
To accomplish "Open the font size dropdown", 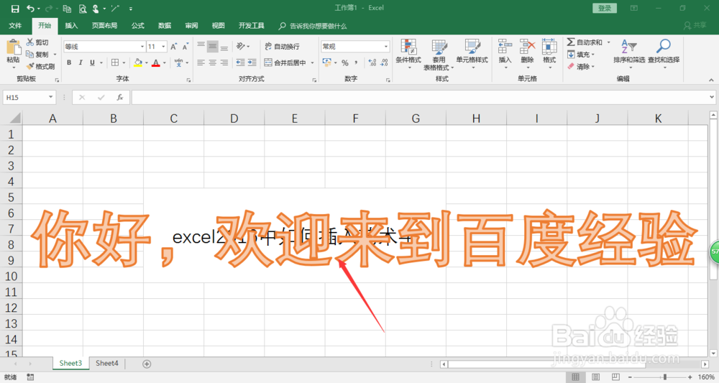I will pyautogui.click(x=163, y=47).
